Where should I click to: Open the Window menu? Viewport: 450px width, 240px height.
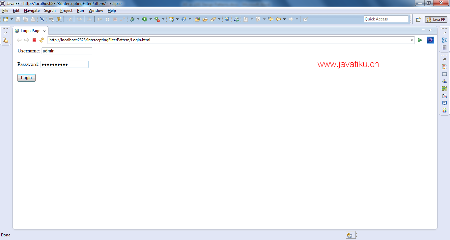(96, 11)
